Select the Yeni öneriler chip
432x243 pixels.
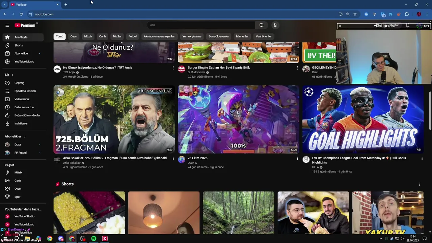(x=264, y=36)
